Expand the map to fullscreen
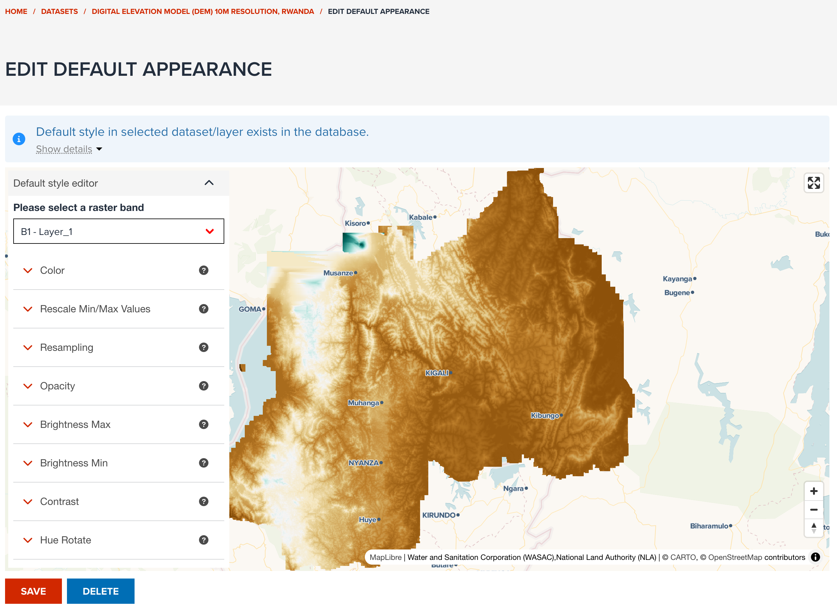 [x=813, y=183]
